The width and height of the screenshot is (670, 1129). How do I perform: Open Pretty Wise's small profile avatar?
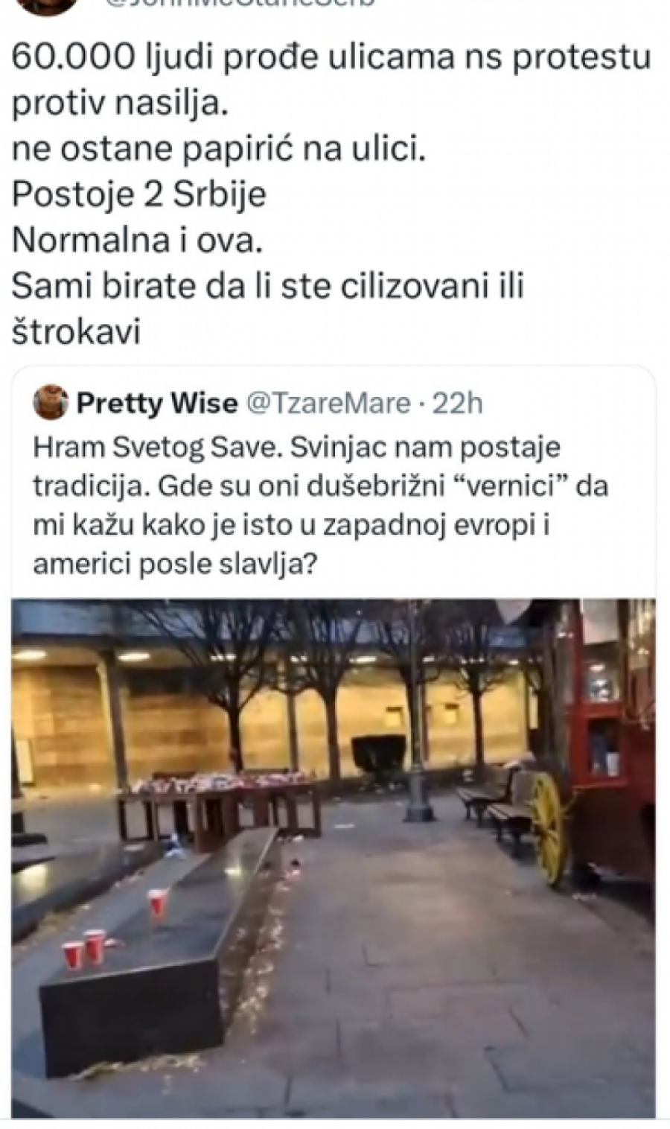(x=51, y=403)
